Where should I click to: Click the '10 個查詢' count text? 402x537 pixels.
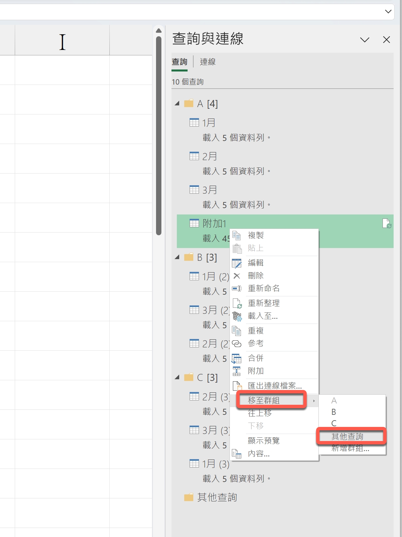click(x=188, y=82)
